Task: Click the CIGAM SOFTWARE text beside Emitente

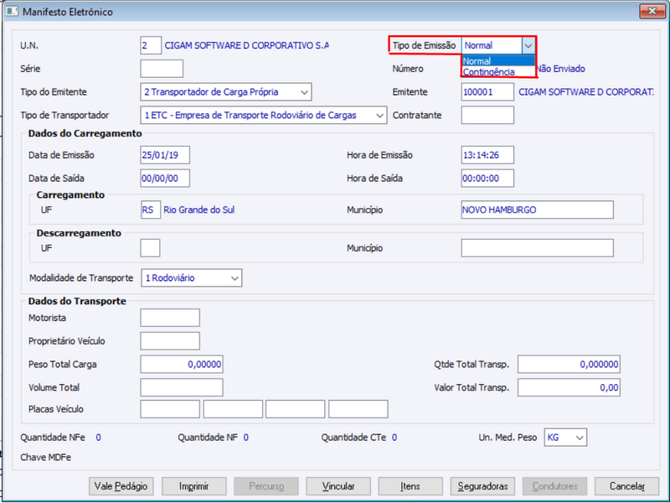Action: click(585, 92)
